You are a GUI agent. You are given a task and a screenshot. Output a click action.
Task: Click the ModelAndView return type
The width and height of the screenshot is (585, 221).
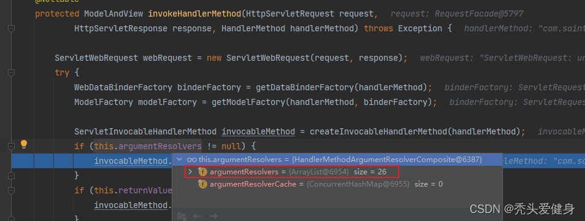point(113,14)
